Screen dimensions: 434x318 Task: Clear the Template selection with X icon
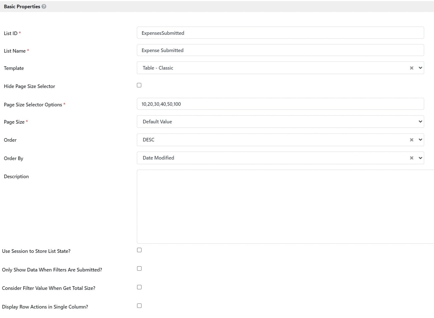tap(411, 68)
